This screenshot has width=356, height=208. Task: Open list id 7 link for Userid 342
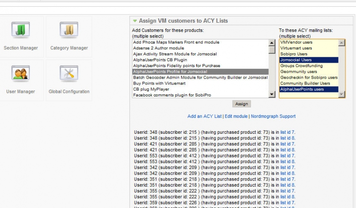coord(287,168)
